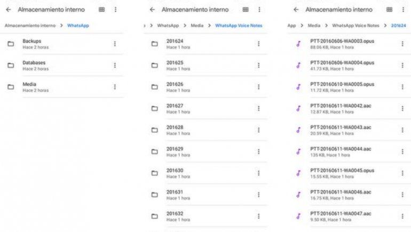Click the Almacenamiento interno breadcrumb
The image size is (411, 232).
click(30, 26)
